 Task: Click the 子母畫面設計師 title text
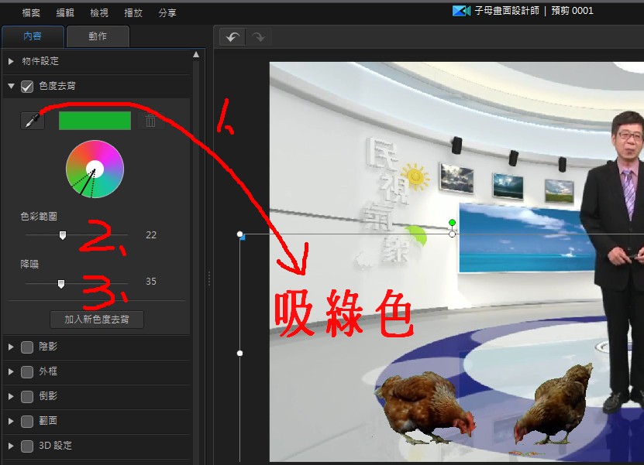point(507,11)
